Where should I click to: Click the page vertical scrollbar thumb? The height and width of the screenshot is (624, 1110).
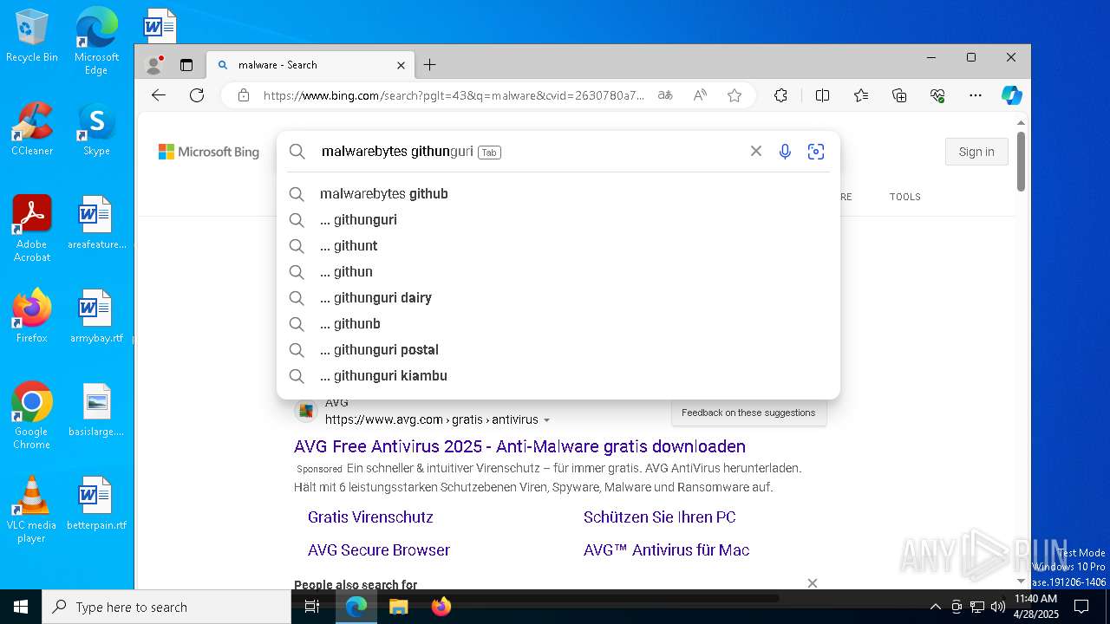[1021, 161]
